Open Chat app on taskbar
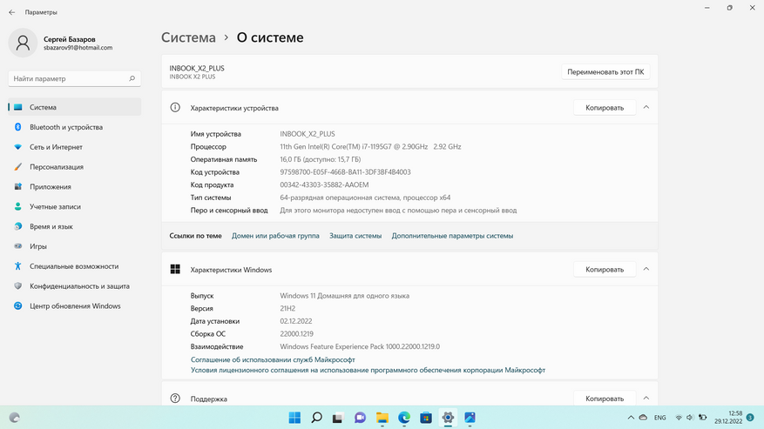 360,418
